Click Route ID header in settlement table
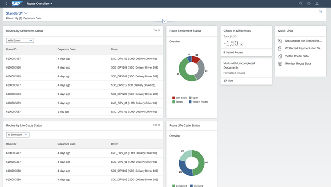This screenshot has height=187, width=331. [11, 49]
